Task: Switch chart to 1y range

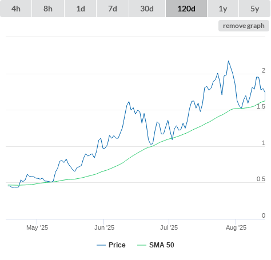Action: coord(223,9)
